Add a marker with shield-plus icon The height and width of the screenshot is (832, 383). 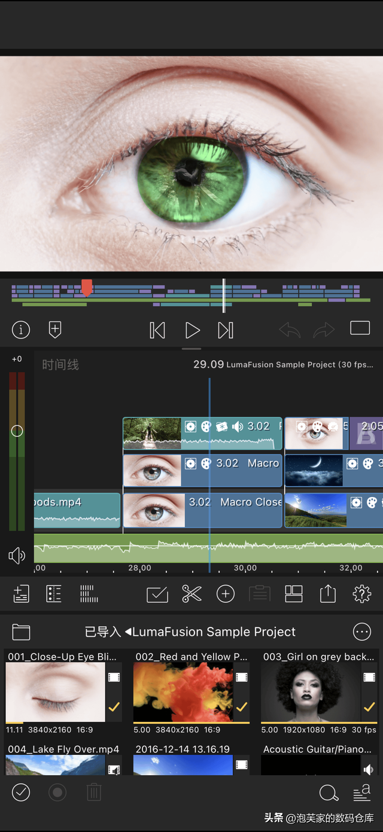pyautogui.click(x=55, y=330)
